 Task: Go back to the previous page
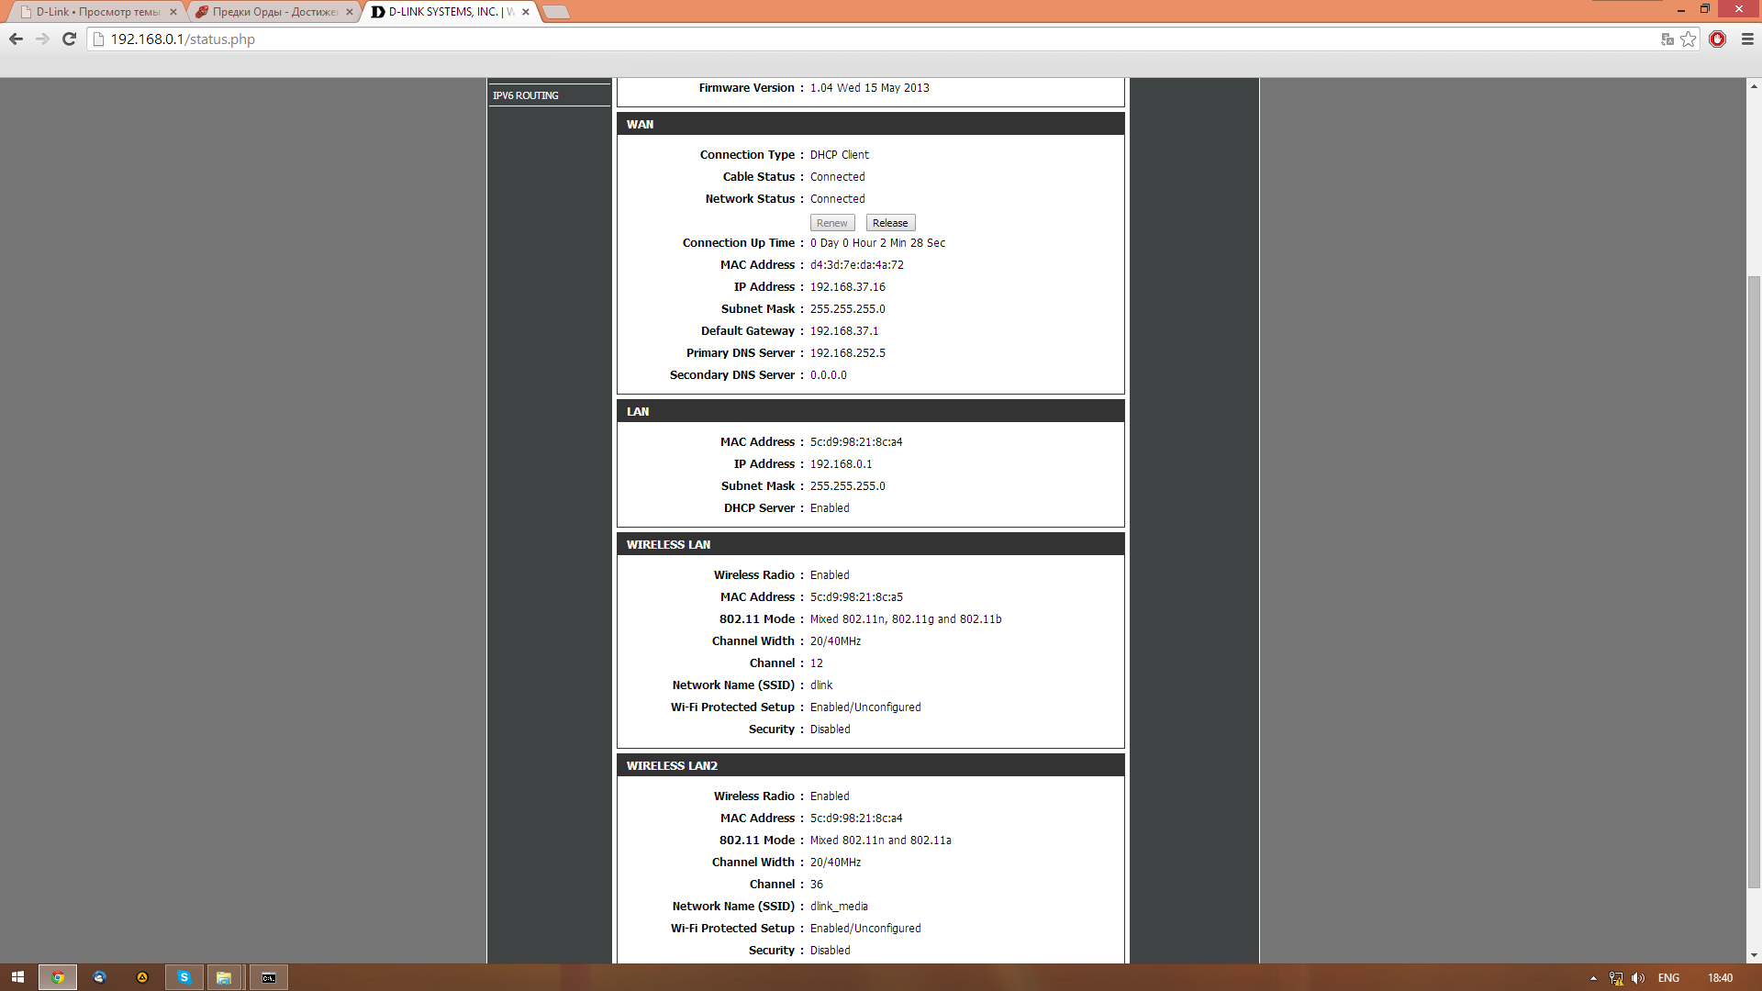pos(16,39)
